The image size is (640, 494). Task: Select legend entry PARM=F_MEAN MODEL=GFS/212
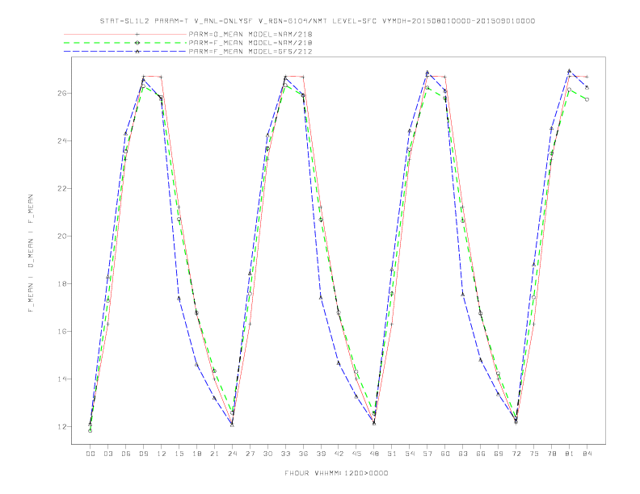251,52
